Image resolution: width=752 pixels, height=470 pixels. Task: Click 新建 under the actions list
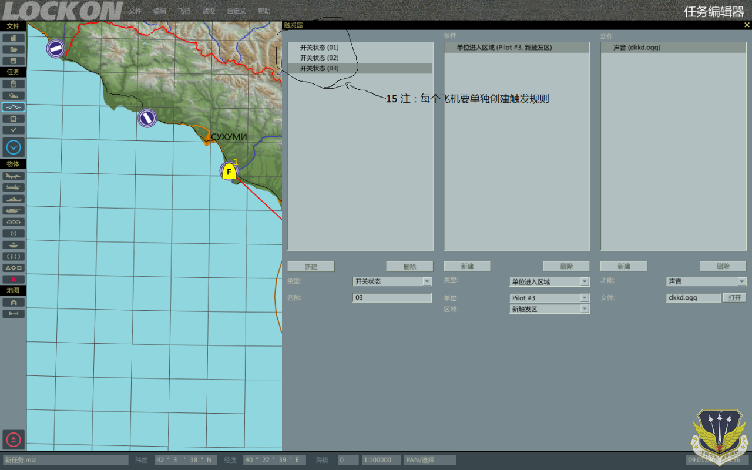coord(624,267)
